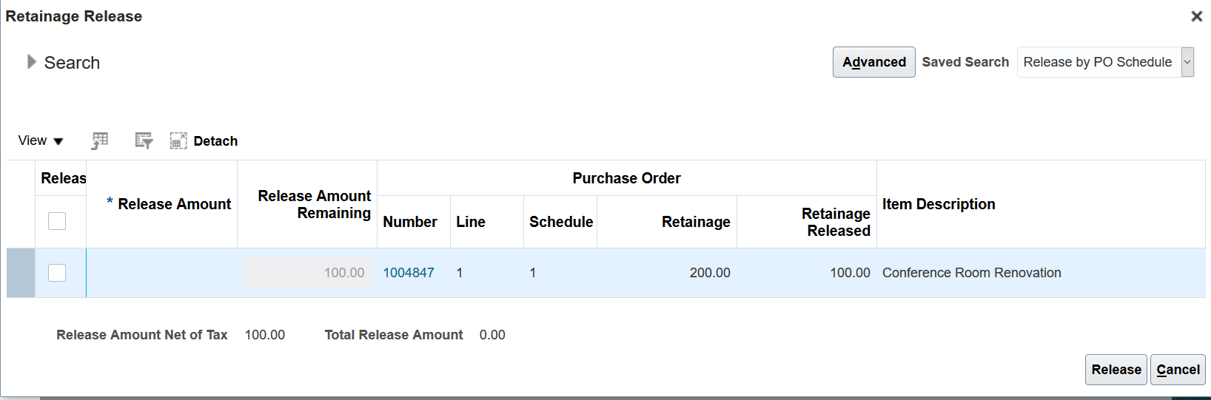Open purchase order 1004847 link
The image size is (1211, 400).
point(409,273)
